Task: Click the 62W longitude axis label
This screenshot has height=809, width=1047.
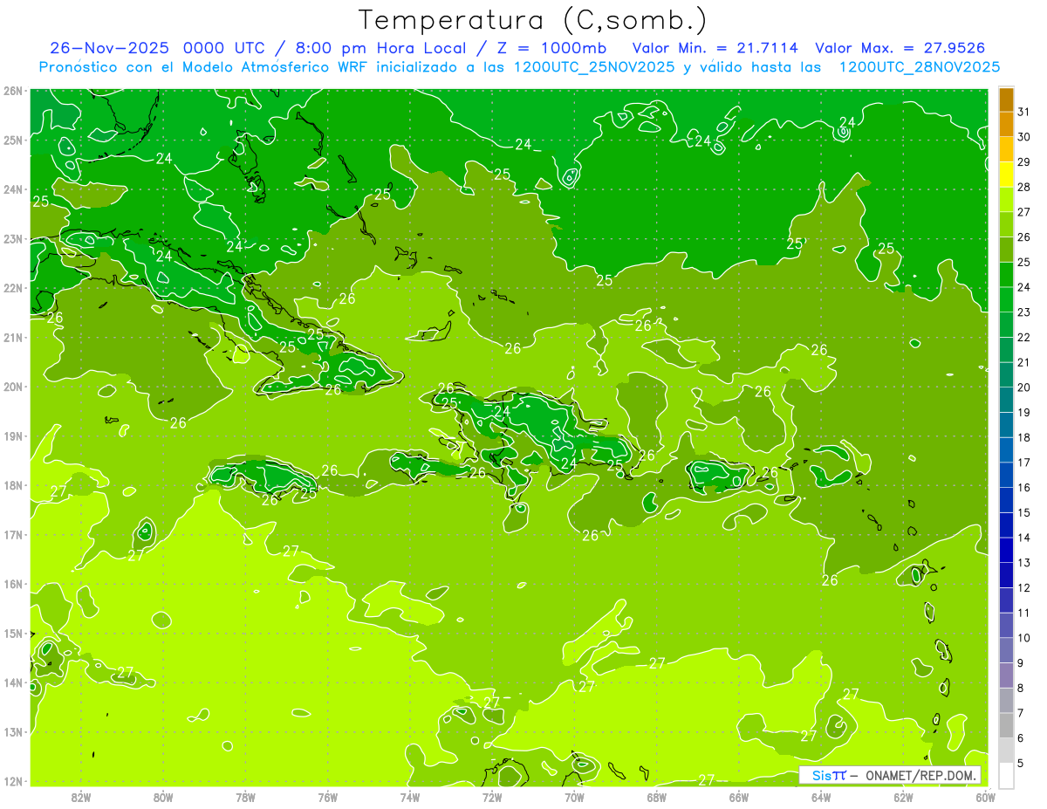Action: [903, 797]
